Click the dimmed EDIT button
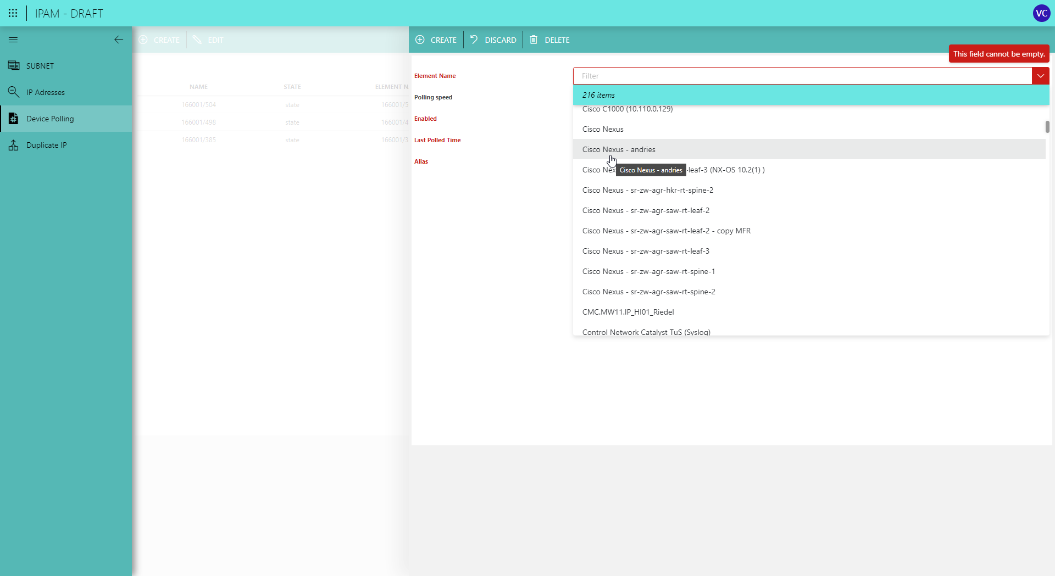Image resolution: width=1055 pixels, height=576 pixels. 208,40
